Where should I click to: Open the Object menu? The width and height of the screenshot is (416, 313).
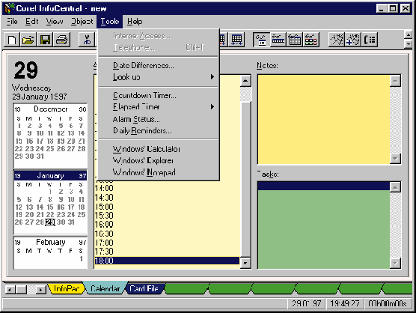[x=82, y=22]
